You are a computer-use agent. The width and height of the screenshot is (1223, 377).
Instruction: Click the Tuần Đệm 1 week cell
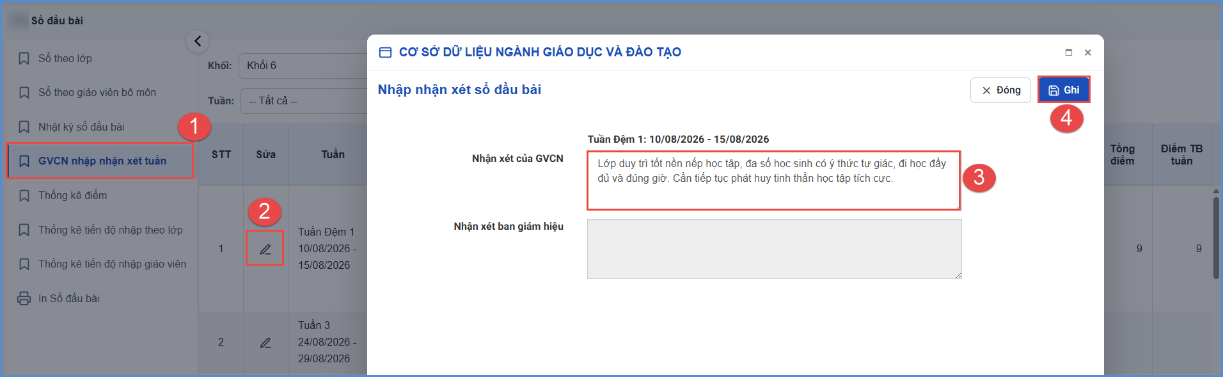(x=327, y=248)
